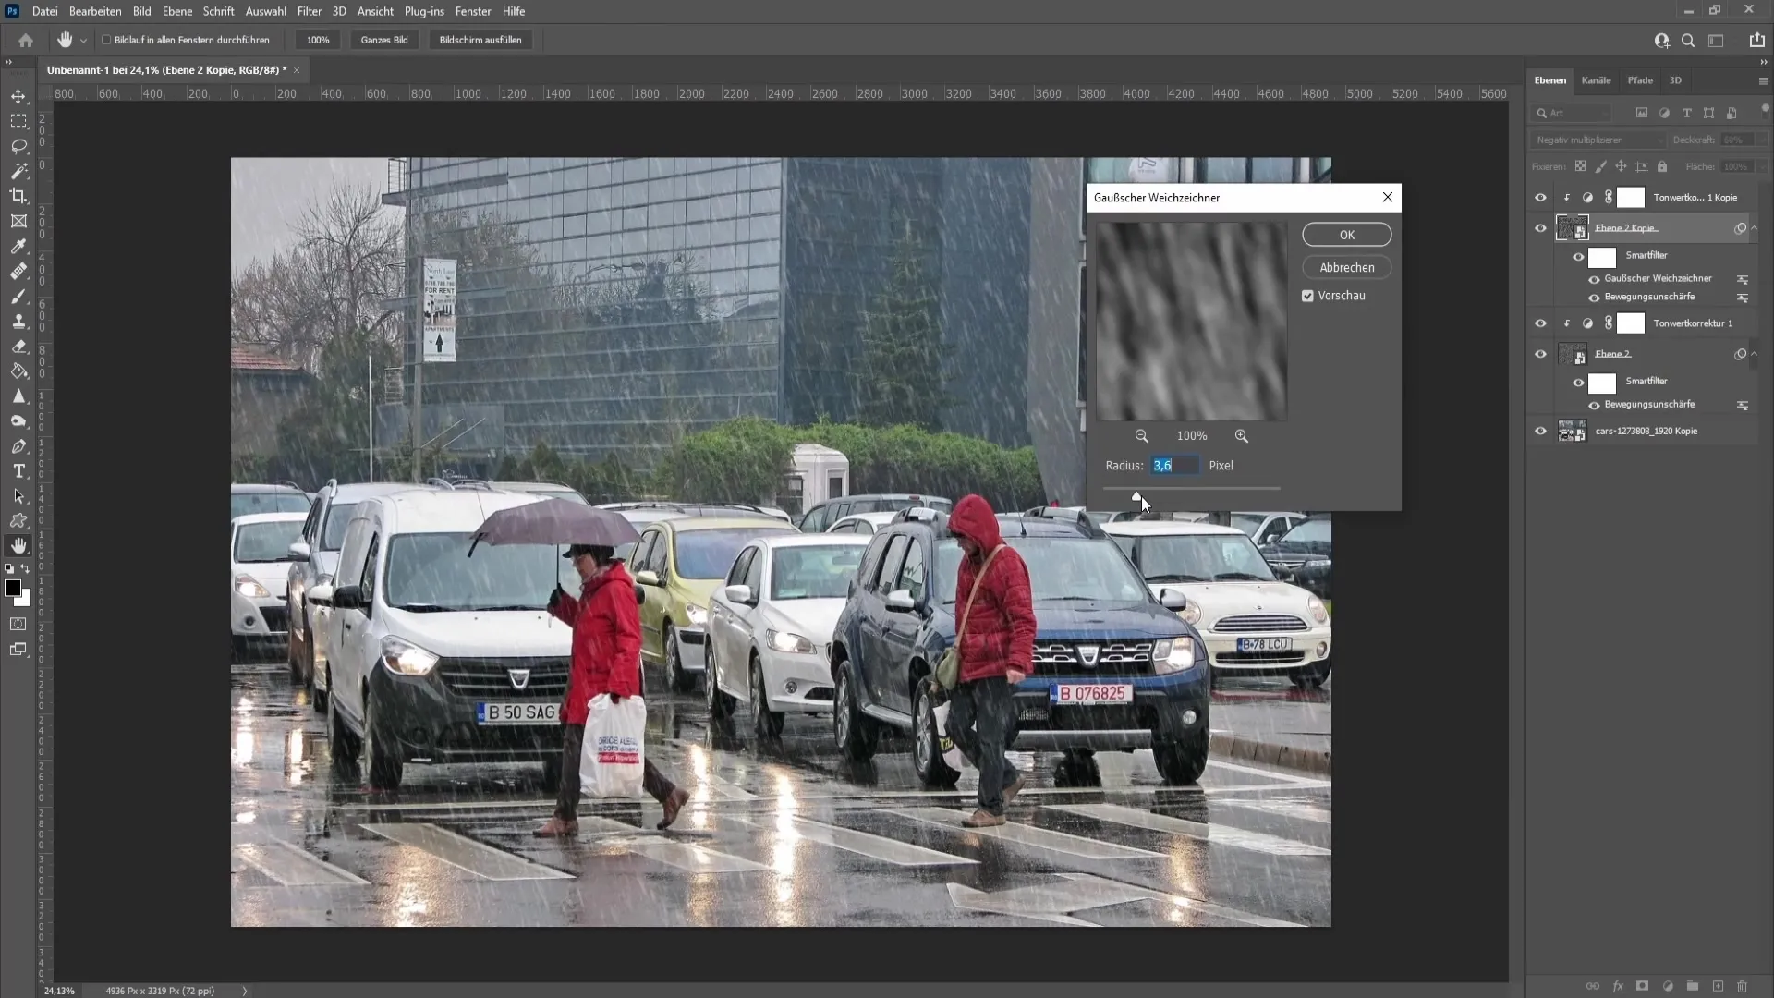Select the Pen tool
1774x998 pixels.
(x=18, y=446)
